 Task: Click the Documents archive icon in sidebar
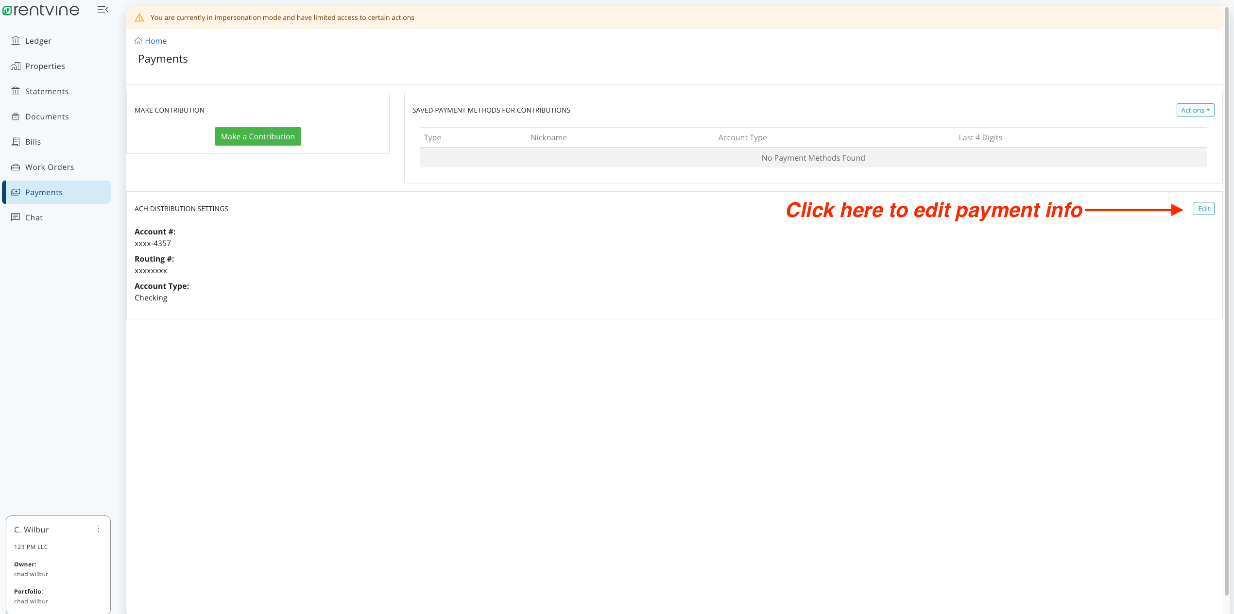(16, 116)
